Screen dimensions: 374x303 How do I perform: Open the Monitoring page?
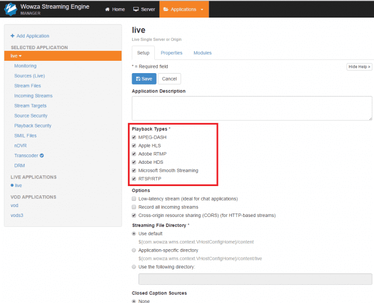point(25,66)
